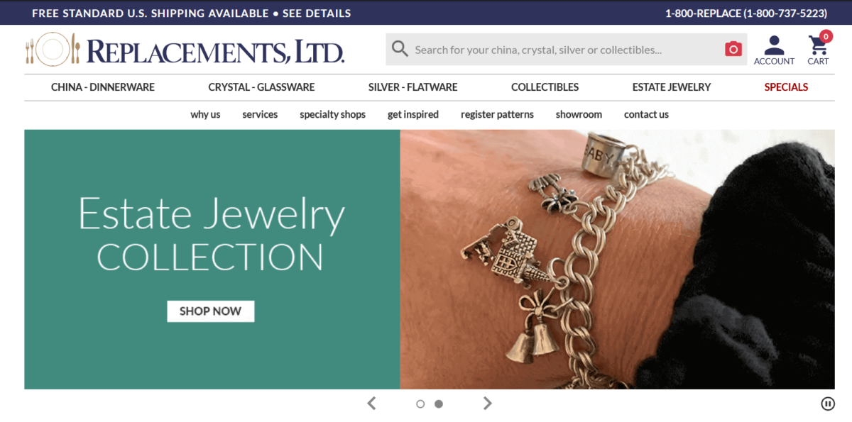
Task: Pause the banner slideshow
Action: point(828,404)
